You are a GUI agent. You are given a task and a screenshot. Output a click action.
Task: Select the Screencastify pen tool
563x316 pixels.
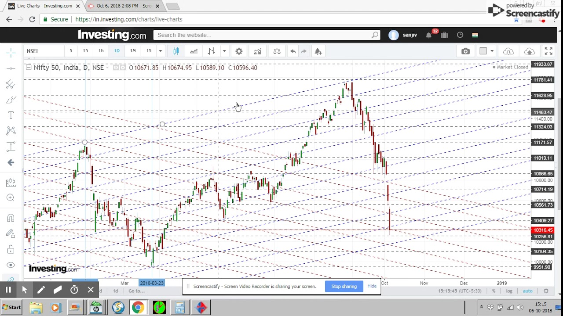pos(41,290)
